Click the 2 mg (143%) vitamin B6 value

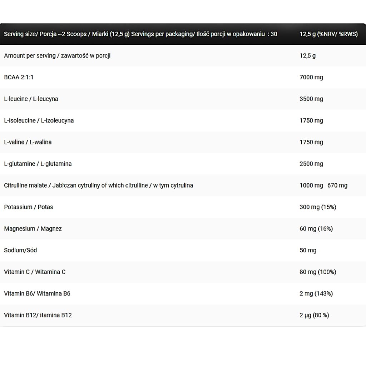pos(316,293)
